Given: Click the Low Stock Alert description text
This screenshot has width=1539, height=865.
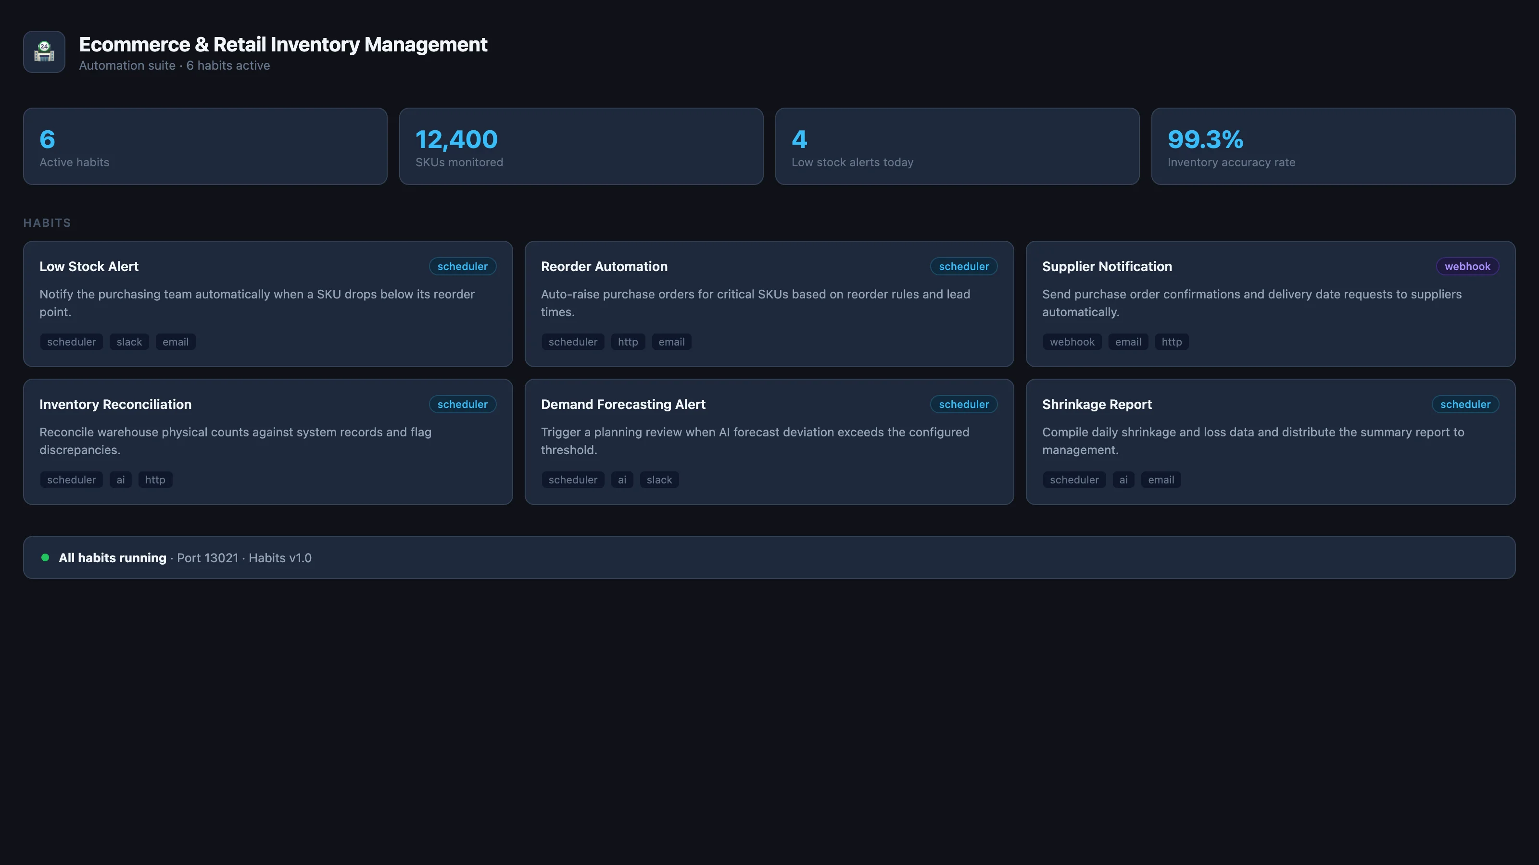Looking at the screenshot, I should click(x=257, y=303).
